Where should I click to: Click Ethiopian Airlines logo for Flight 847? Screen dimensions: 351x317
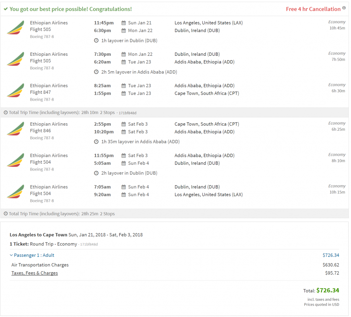coord(16,90)
